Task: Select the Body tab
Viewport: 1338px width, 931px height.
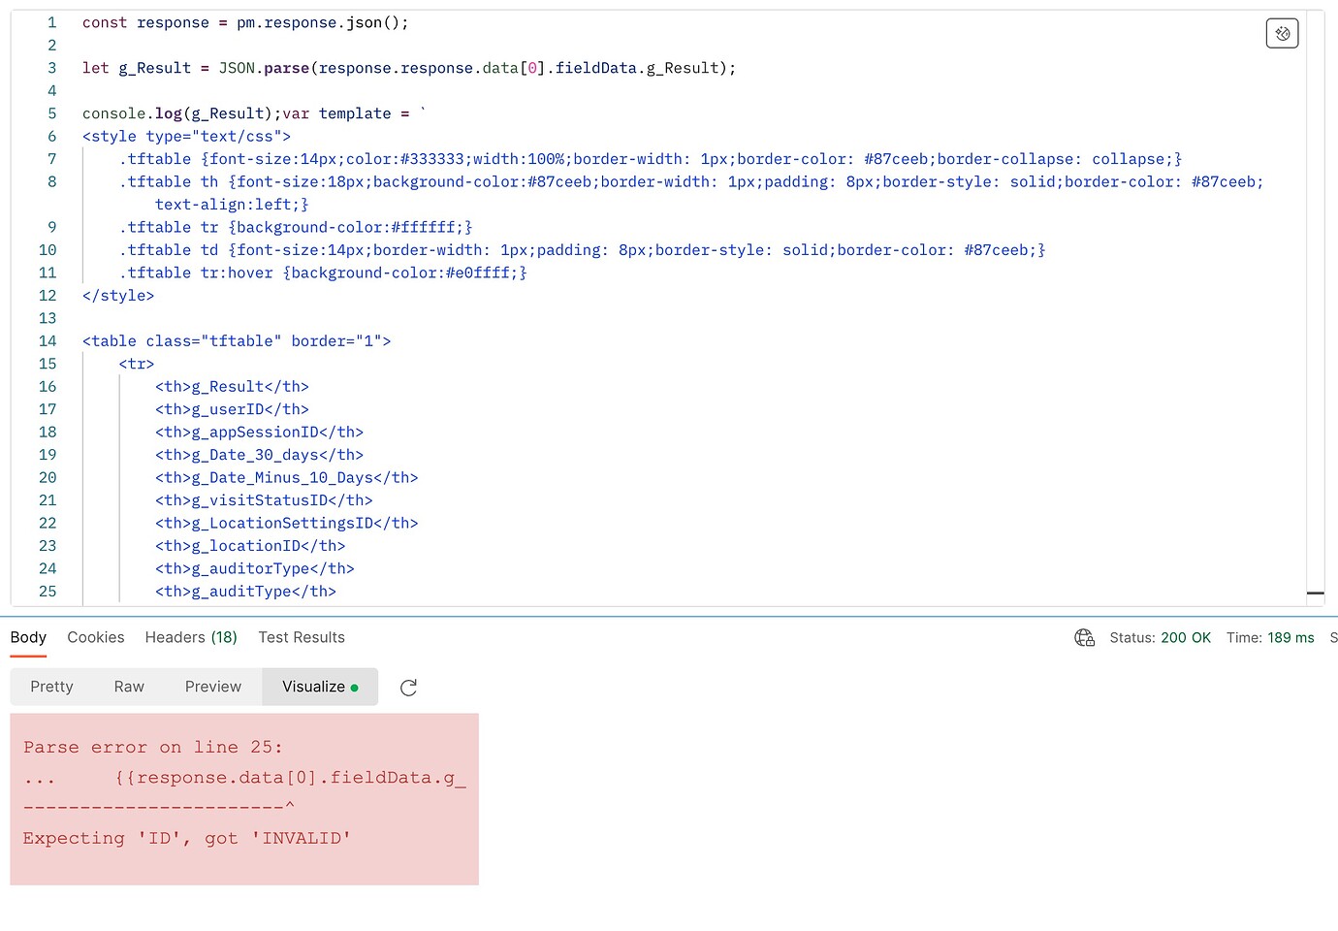Action: click(27, 637)
